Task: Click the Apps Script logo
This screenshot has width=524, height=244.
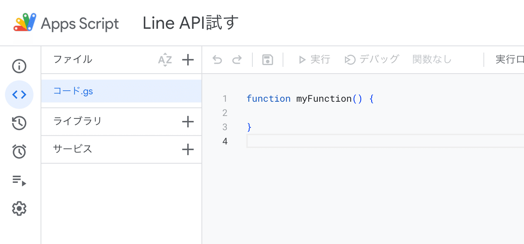Action: [x=25, y=23]
